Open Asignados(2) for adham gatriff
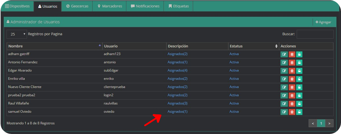This screenshot has height=134, width=341. click(177, 54)
